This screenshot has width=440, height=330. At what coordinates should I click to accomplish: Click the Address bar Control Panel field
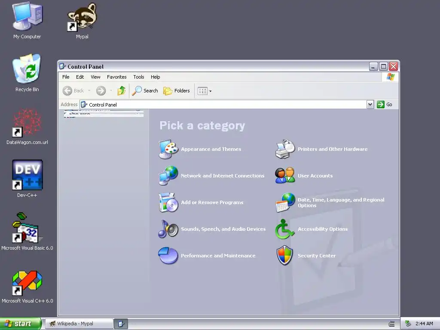pos(223,104)
